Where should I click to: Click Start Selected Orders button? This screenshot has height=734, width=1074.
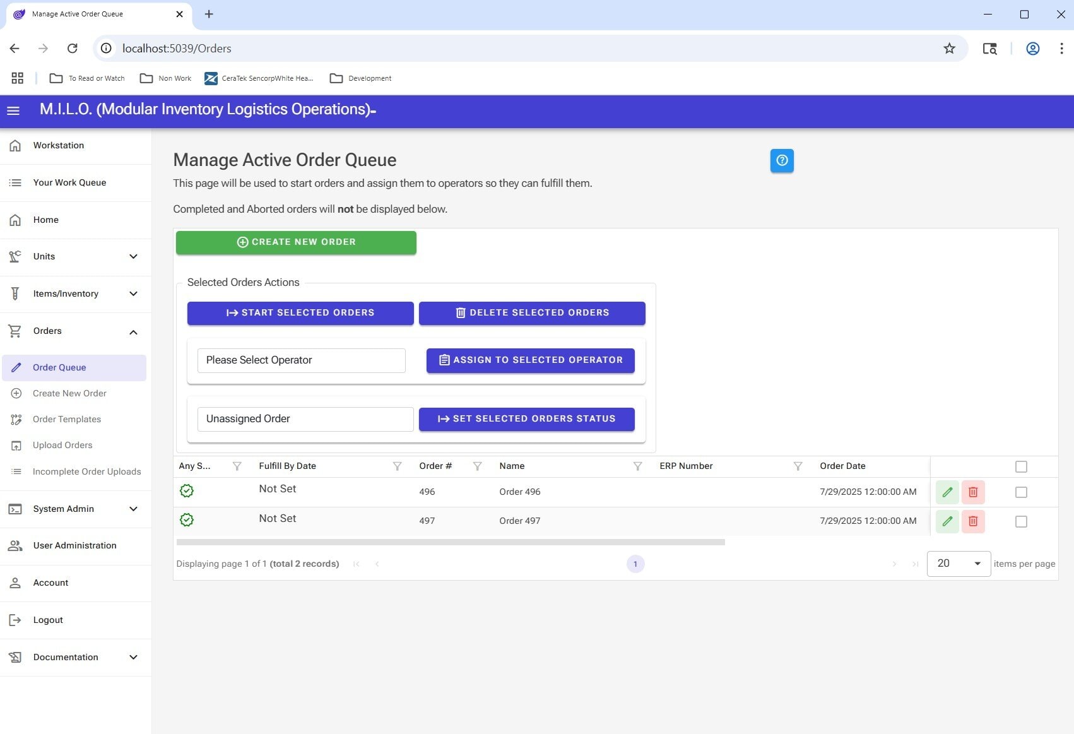click(x=300, y=313)
